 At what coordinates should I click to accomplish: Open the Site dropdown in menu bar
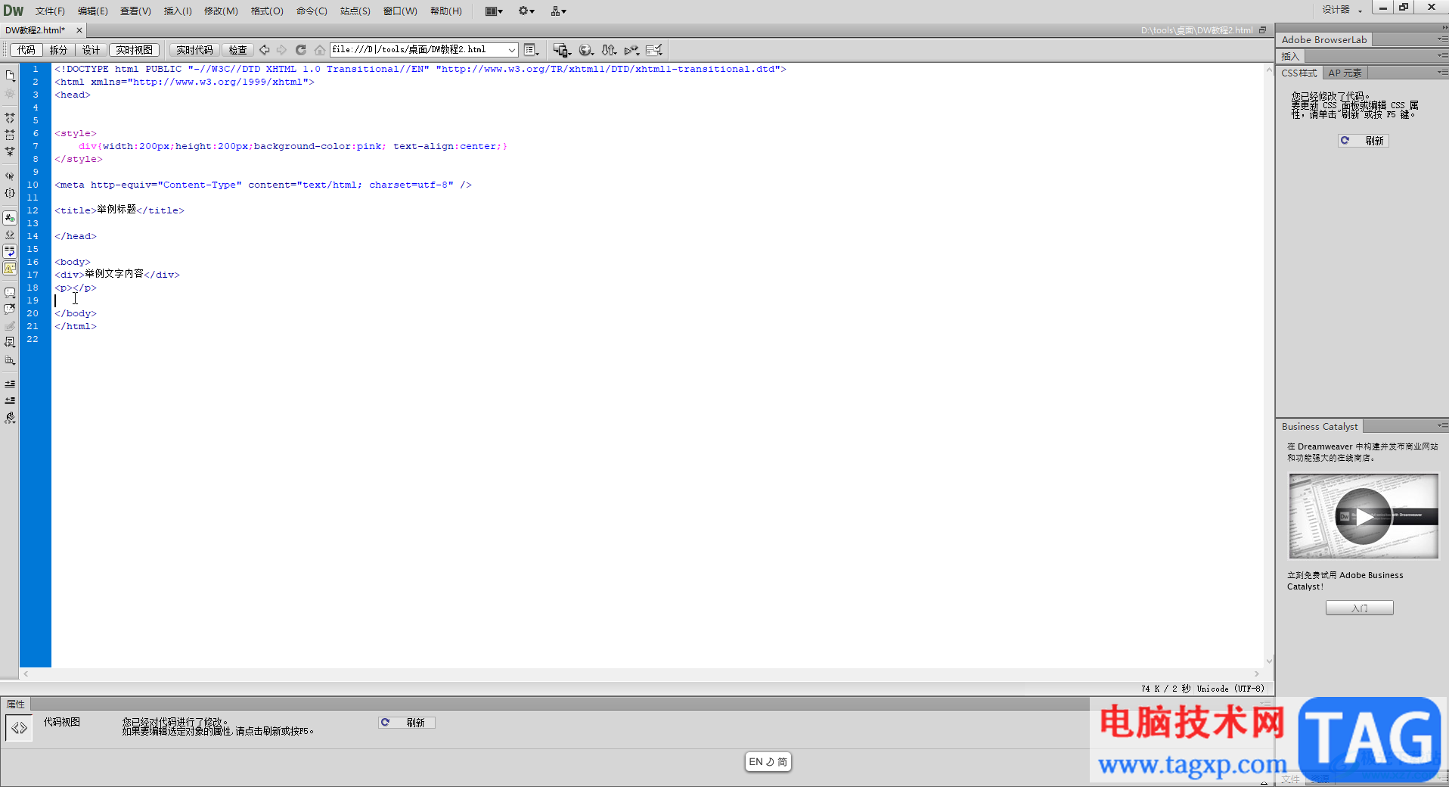click(559, 11)
